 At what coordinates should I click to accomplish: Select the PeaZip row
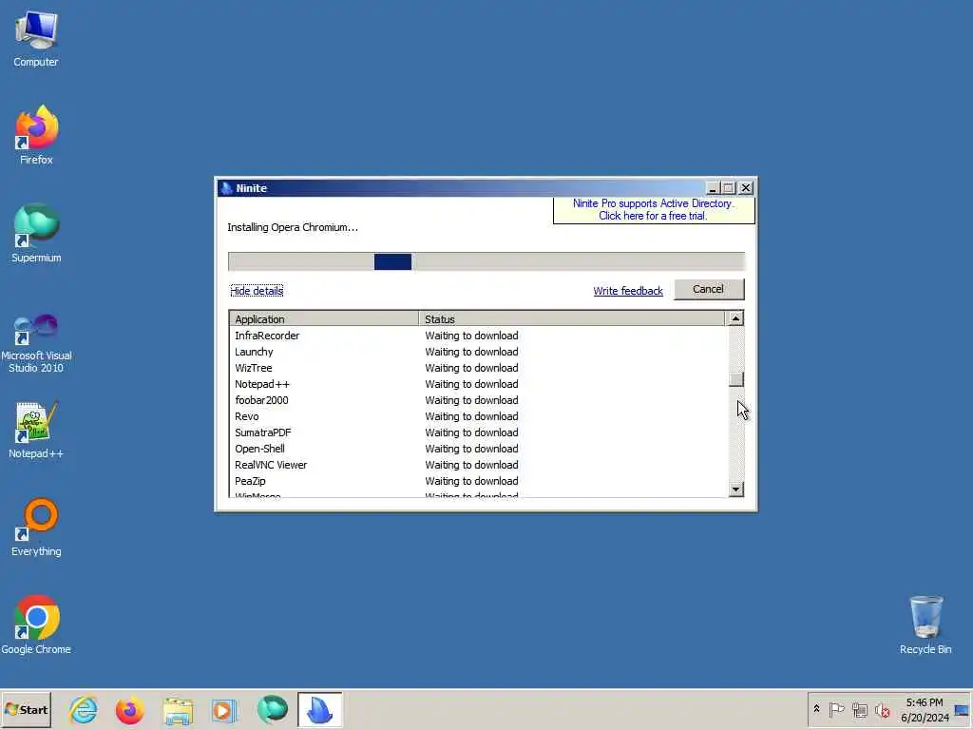pyautogui.click(x=478, y=481)
